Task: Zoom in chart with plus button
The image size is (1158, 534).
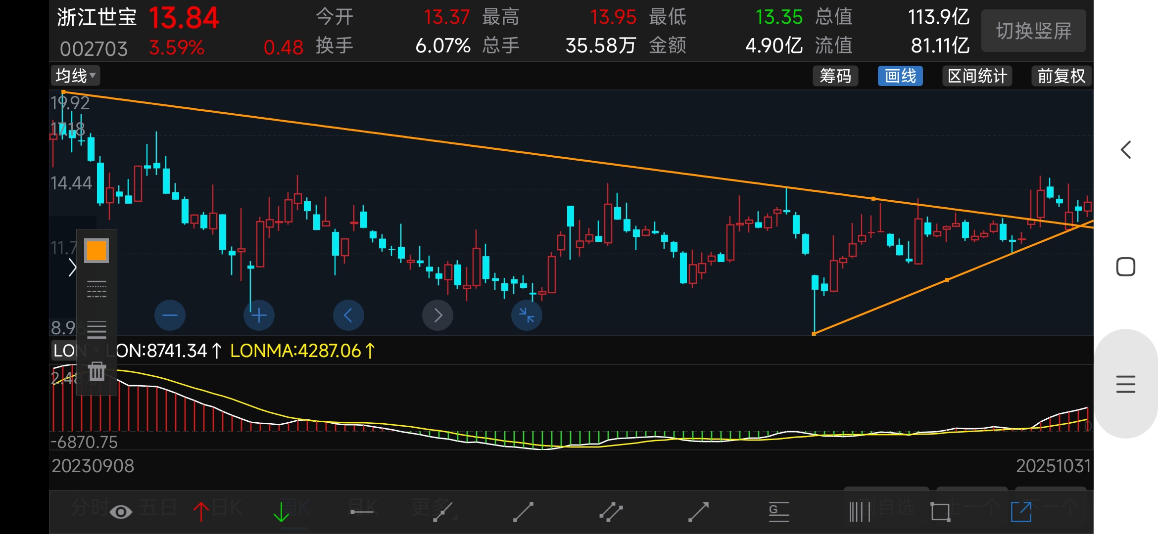Action: [x=259, y=315]
